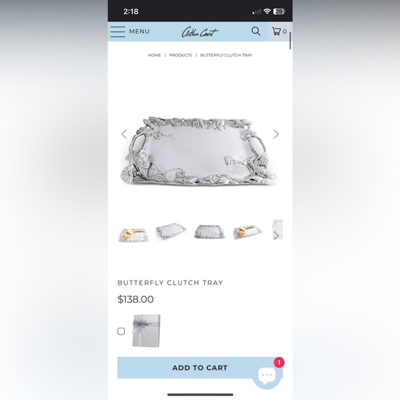
Task: Open PRODUCTS breadcrumb link
Action: pos(181,55)
